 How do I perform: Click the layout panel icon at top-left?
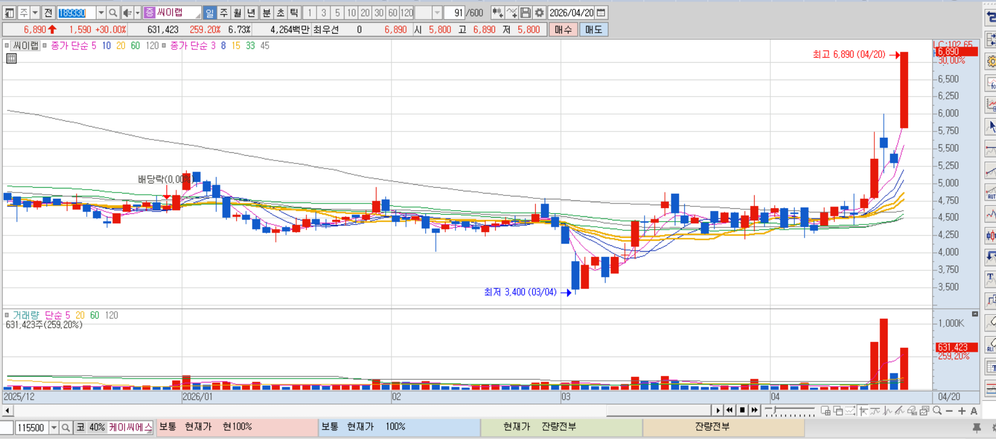click(9, 13)
